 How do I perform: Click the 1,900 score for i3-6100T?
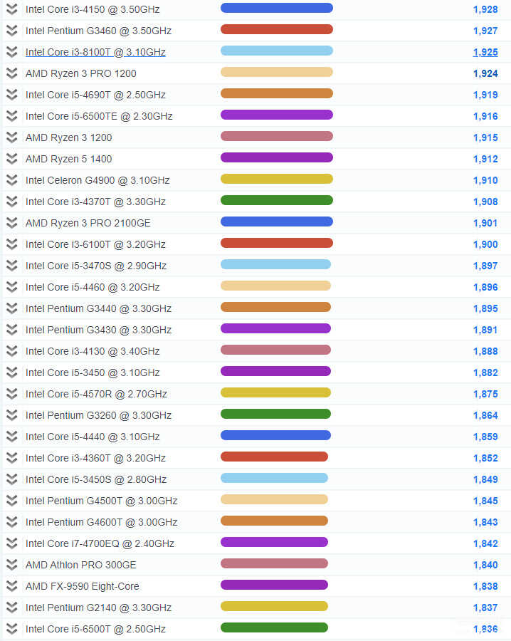pos(485,244)
